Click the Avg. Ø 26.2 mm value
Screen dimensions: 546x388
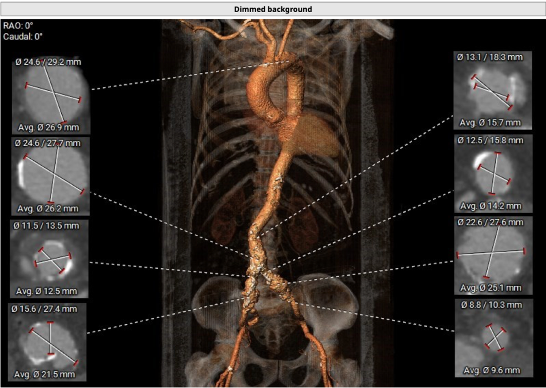[x=48, y=208]
